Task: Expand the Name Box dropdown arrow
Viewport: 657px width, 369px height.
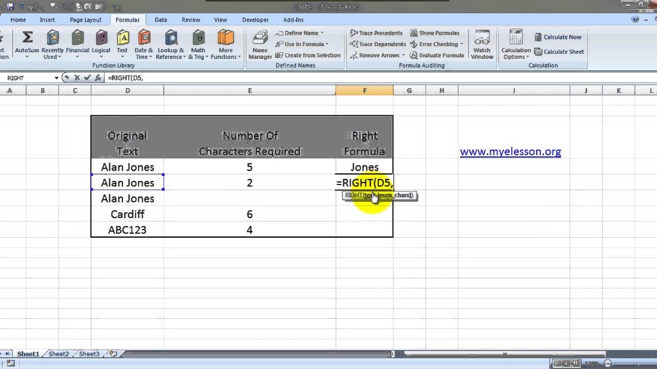Action: coord(56,78)
